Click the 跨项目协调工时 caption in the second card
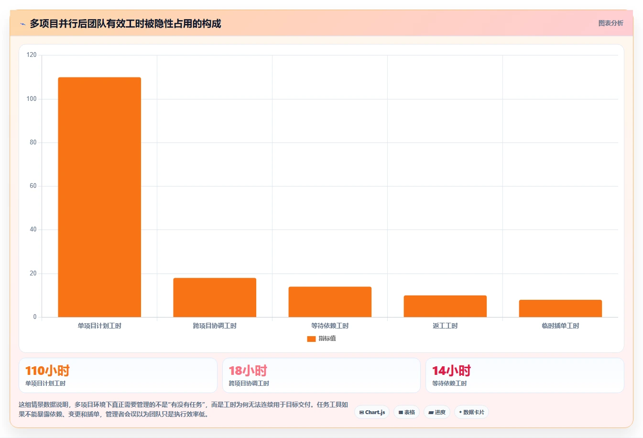643x438 pixels. tap(249, 383)
